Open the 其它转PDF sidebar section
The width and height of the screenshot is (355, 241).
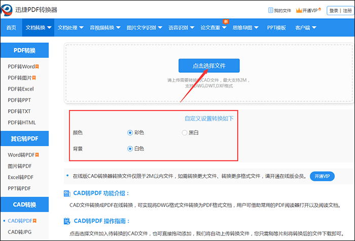(x=24, y=139)
